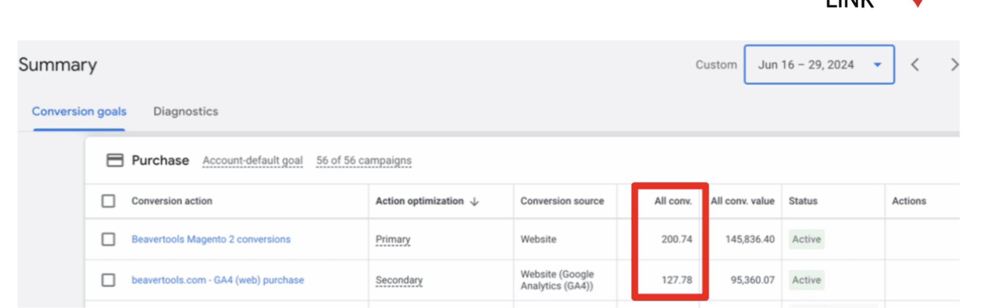Screen dimensions: 1003x308
Task: Open Beavertools Magento 2 conversions link
Action: (211, 239)
